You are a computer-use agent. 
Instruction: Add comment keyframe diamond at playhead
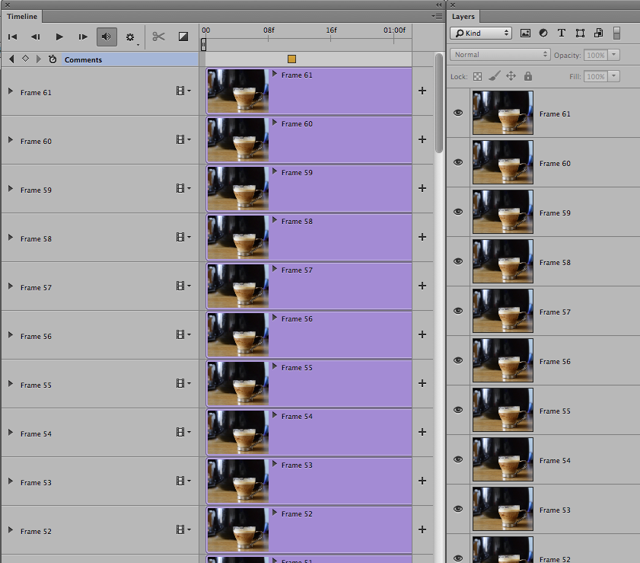tap(25, 59)
